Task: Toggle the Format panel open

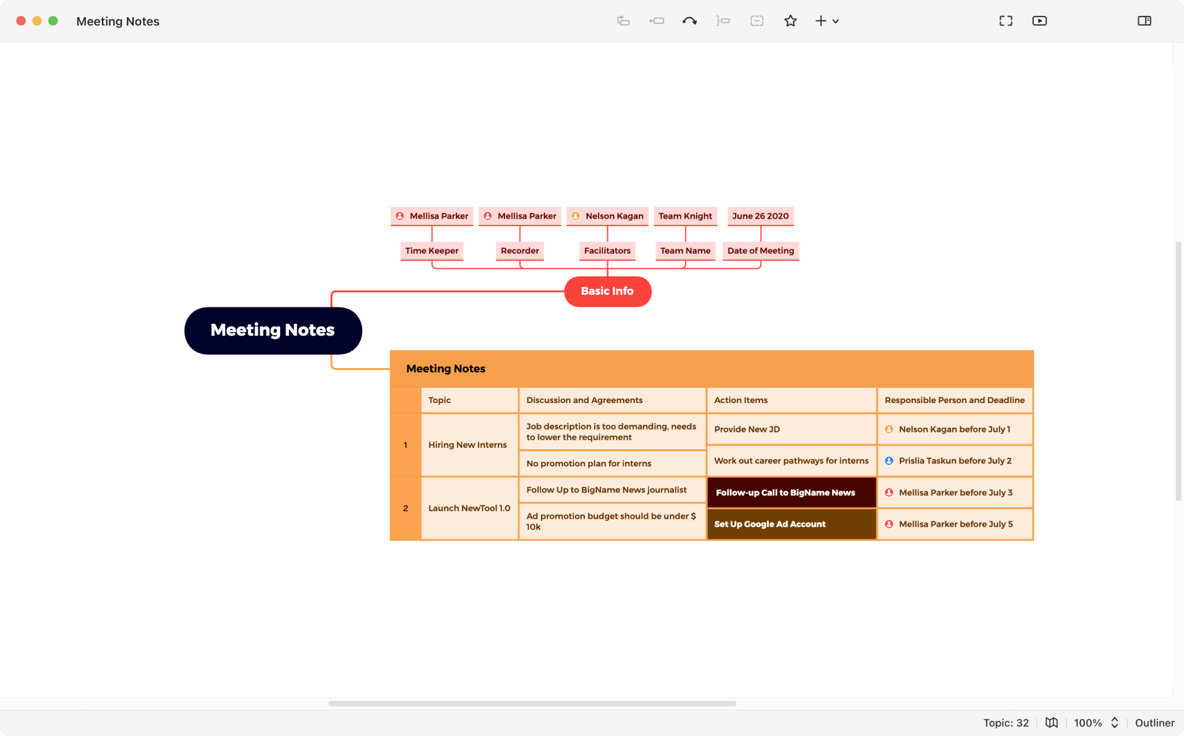Action: click(1145, 21)
